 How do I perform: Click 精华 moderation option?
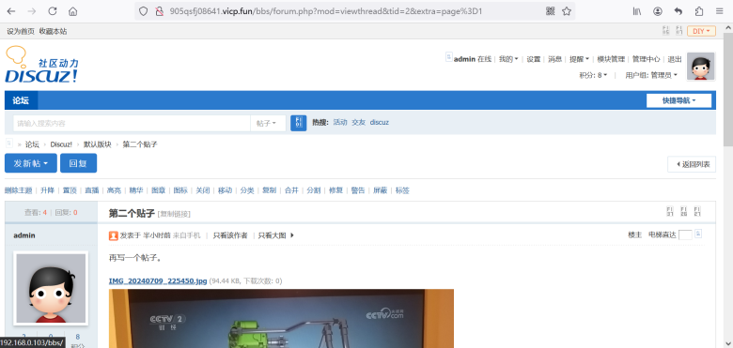click(136, 190)
